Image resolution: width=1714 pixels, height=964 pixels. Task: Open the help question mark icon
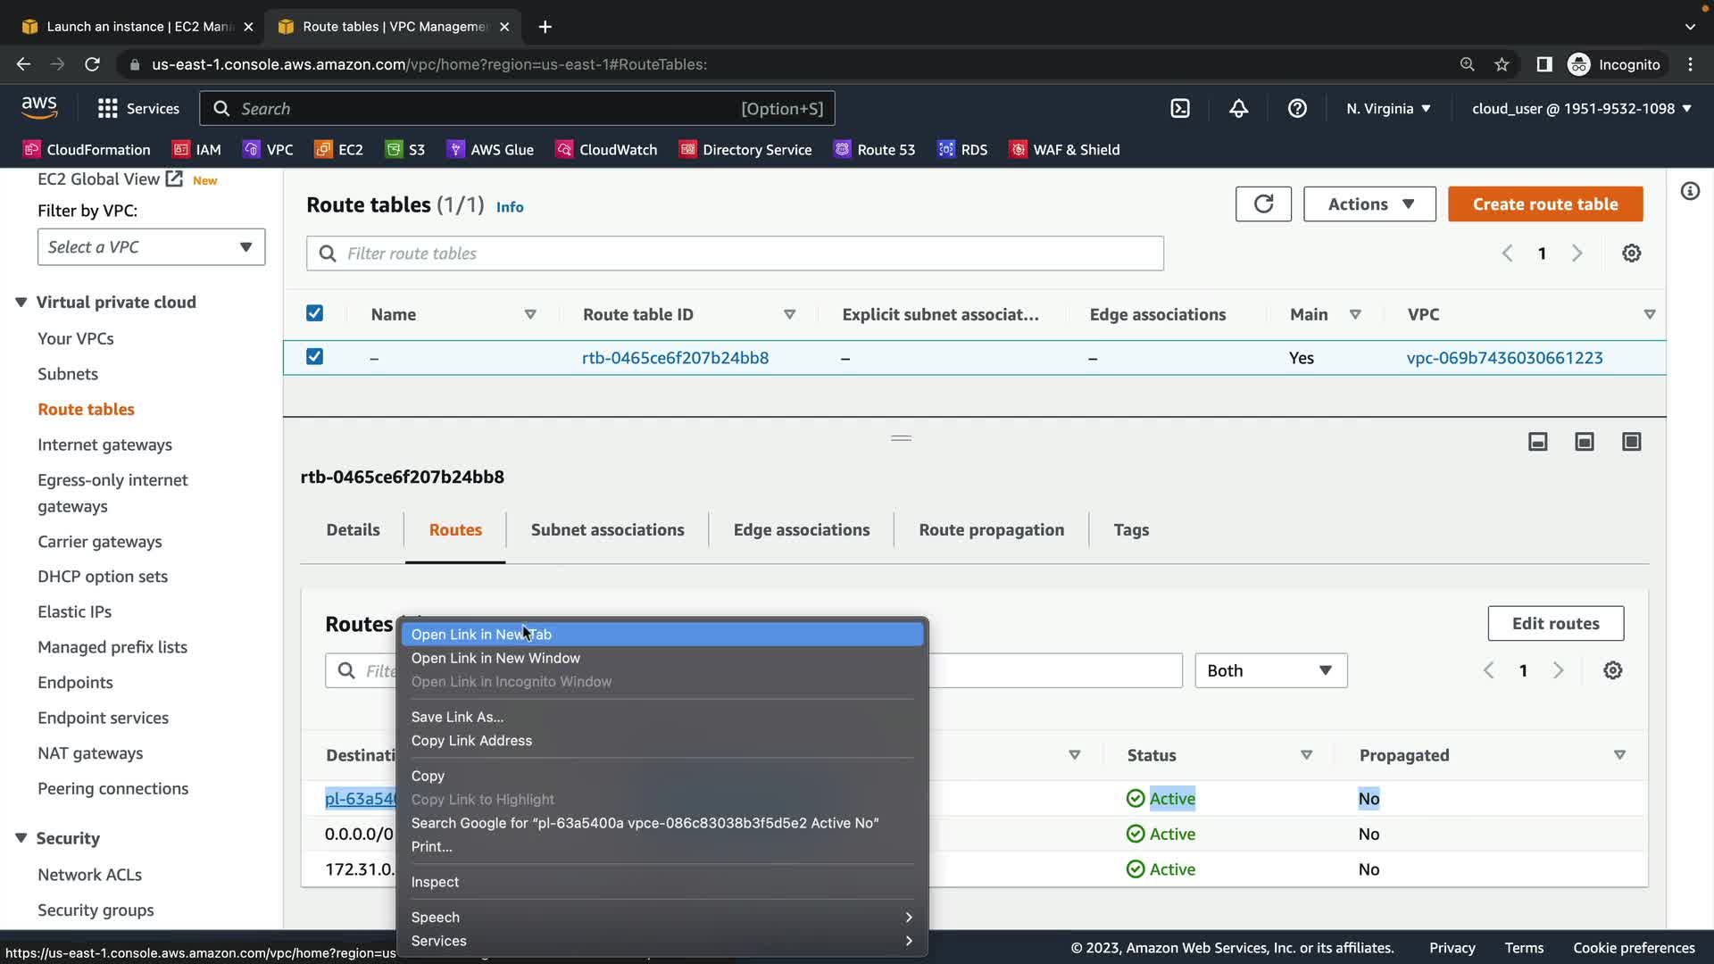[1297, 108]
